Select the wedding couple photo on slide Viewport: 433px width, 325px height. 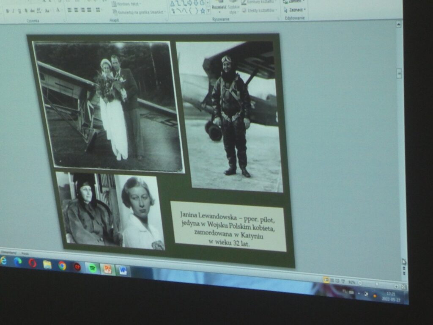click(x=109, y=107)
